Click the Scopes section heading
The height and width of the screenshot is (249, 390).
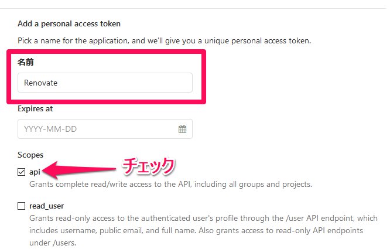[x=30, y=155]
